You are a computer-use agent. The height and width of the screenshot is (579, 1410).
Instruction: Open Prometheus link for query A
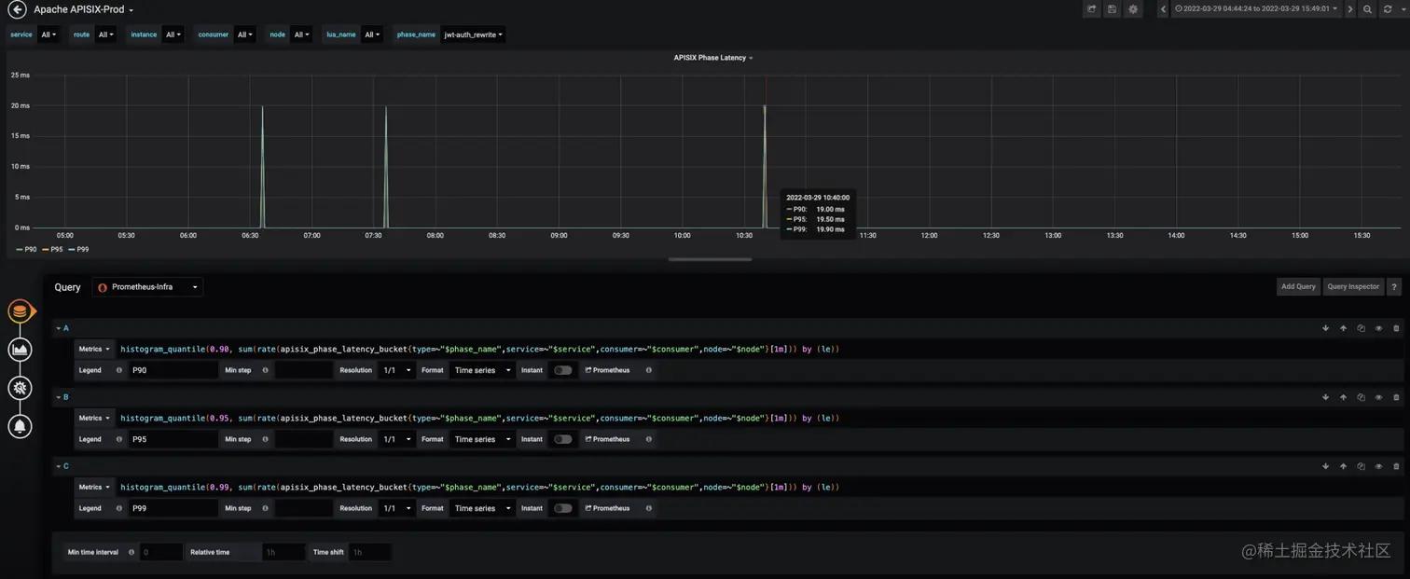pyautogui.click(x=608, y=370)
